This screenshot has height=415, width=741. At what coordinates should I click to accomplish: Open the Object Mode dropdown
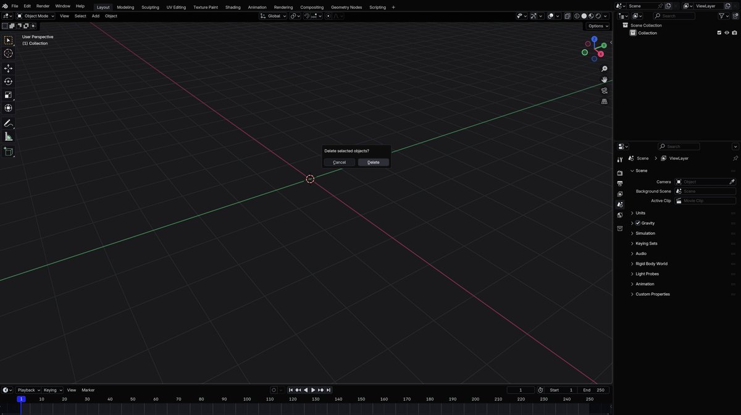(35, 16)
